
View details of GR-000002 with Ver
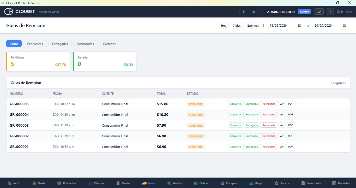coord(281,136)
